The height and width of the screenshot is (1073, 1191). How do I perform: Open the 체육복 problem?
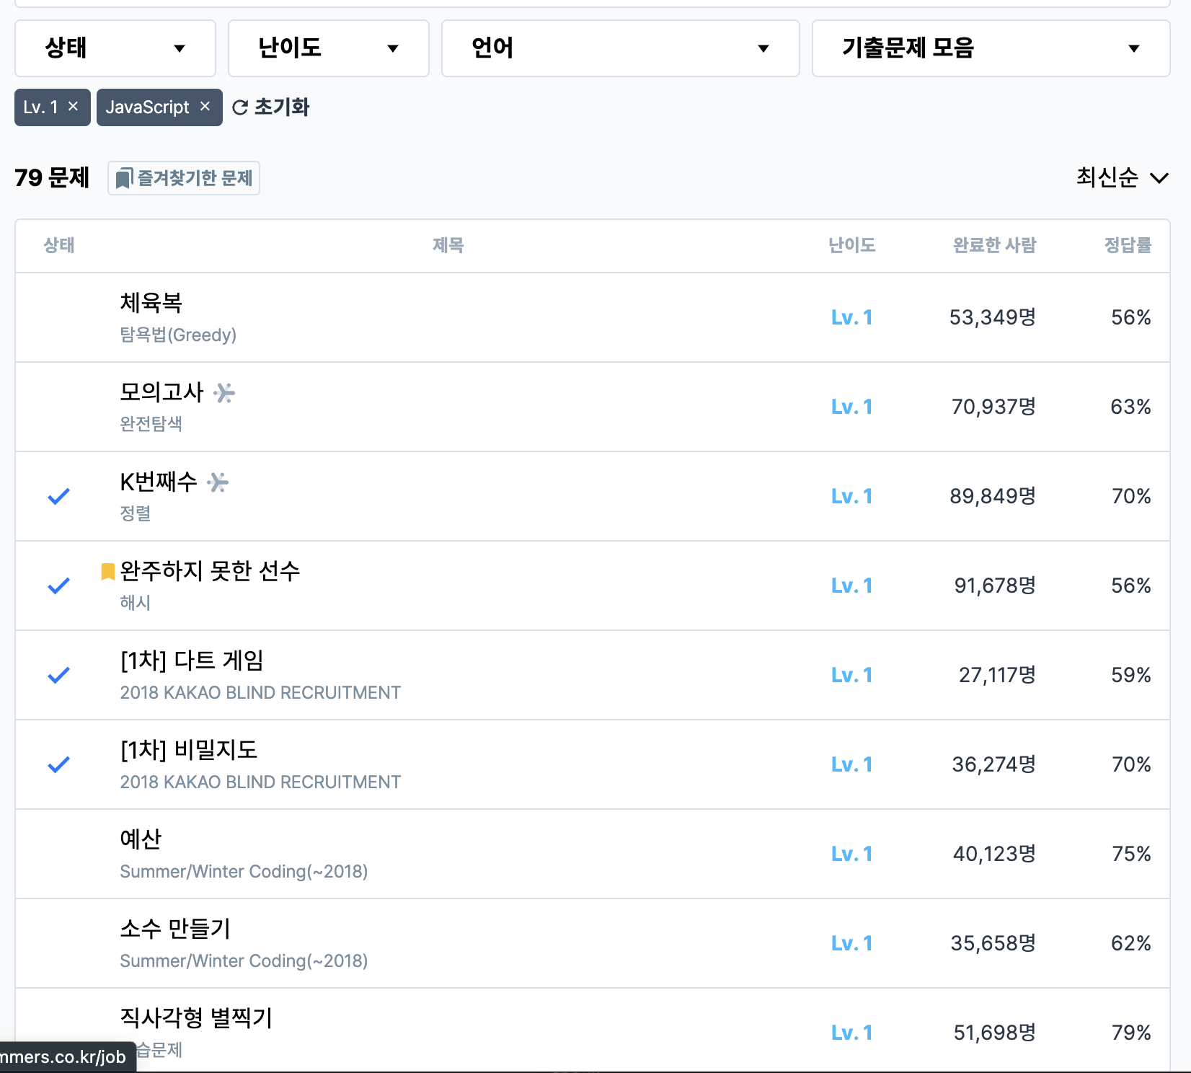151,303
